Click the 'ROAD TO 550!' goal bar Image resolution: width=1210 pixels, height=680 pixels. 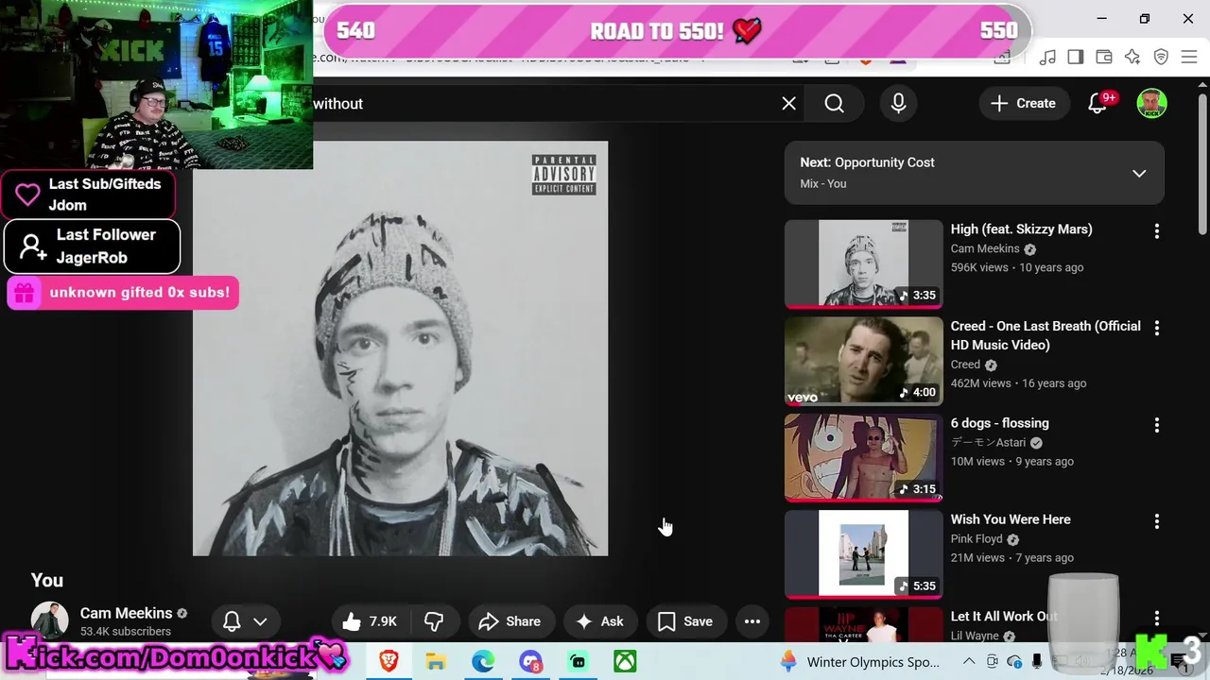tap(676, 30)
